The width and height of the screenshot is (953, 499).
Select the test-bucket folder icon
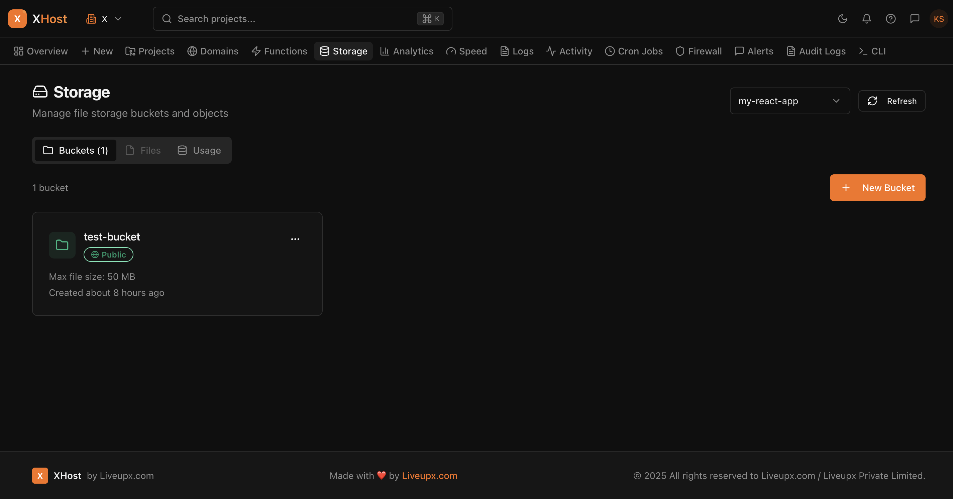coord(62,245)
